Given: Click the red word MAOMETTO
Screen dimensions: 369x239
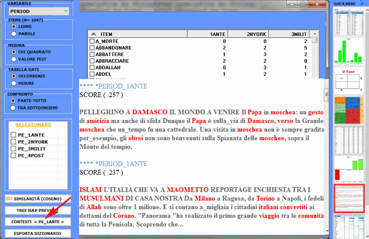Looking at the screenshot, I should click(187, 190).
